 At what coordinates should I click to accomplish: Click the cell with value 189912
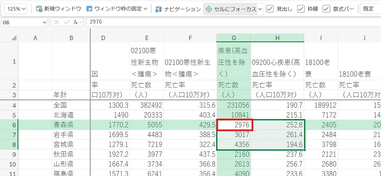[x=321, y=105]
